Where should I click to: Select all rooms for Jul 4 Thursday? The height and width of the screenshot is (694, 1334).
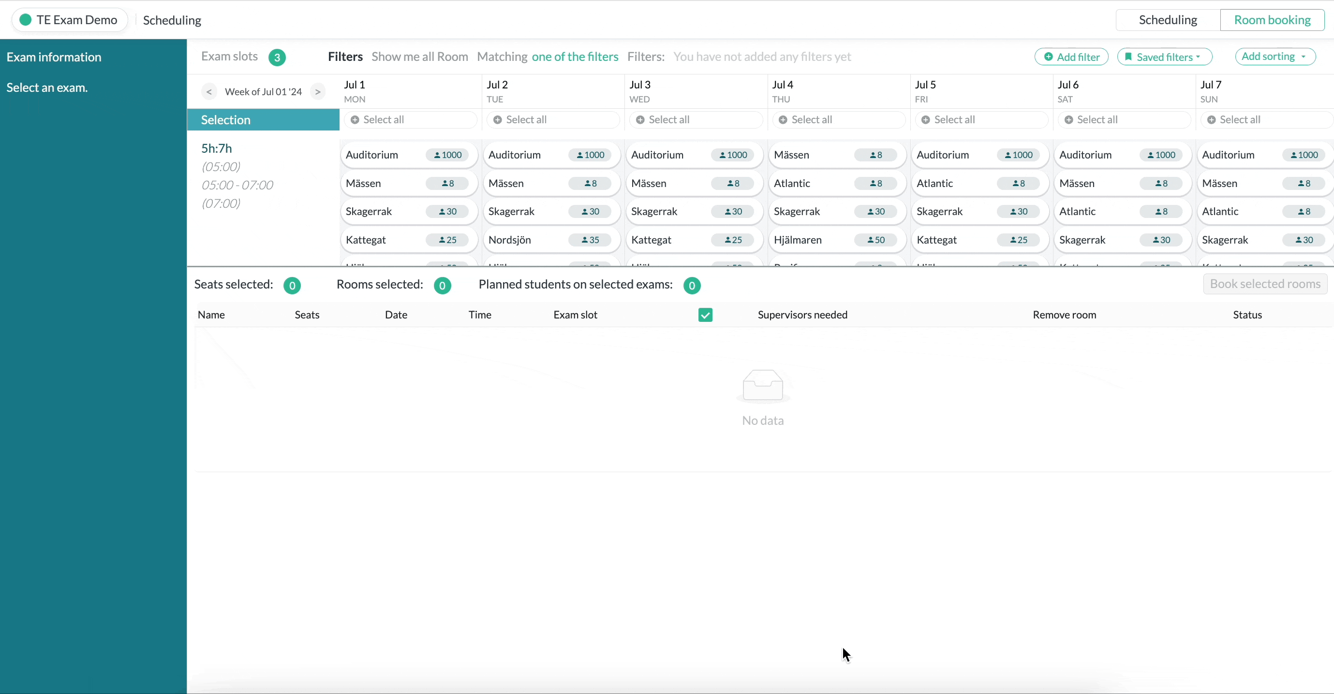pos(838,120)
